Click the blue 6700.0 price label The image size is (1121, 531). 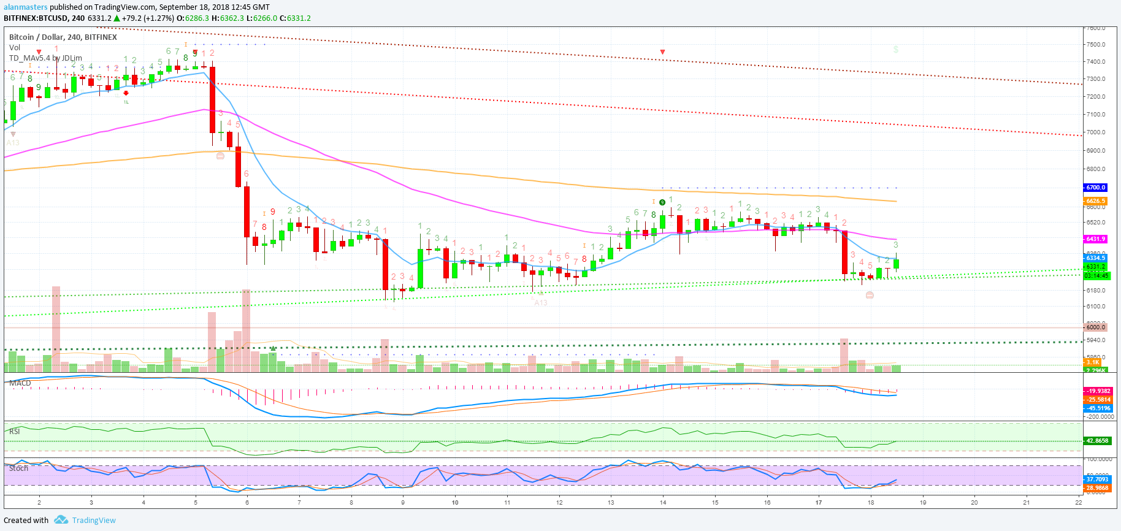1095,188
